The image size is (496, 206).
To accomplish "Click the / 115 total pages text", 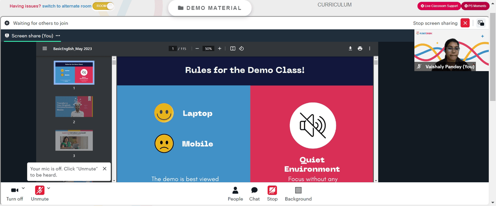I will click(x=182, y=49).
